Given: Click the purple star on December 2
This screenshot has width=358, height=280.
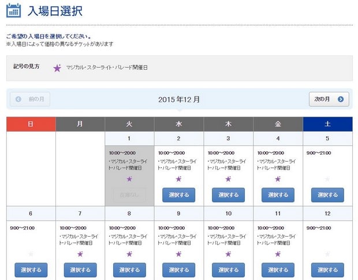Looking at the screenshot, I should 178,179.
